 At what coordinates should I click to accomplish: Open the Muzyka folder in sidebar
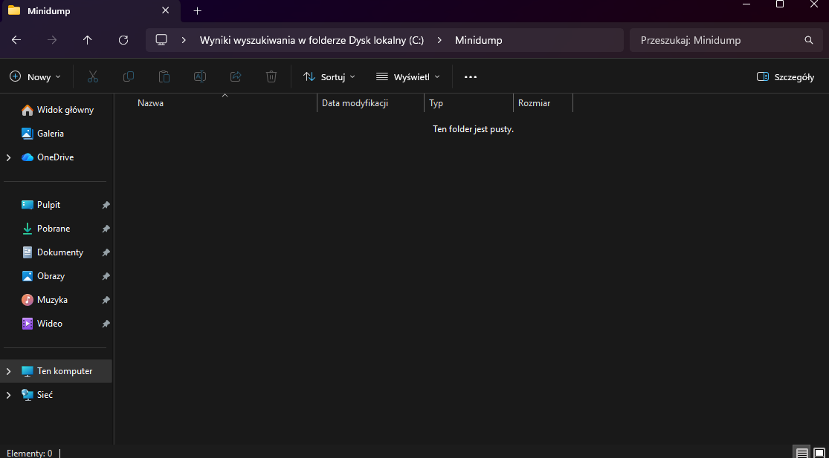click(x=45, y=300)
